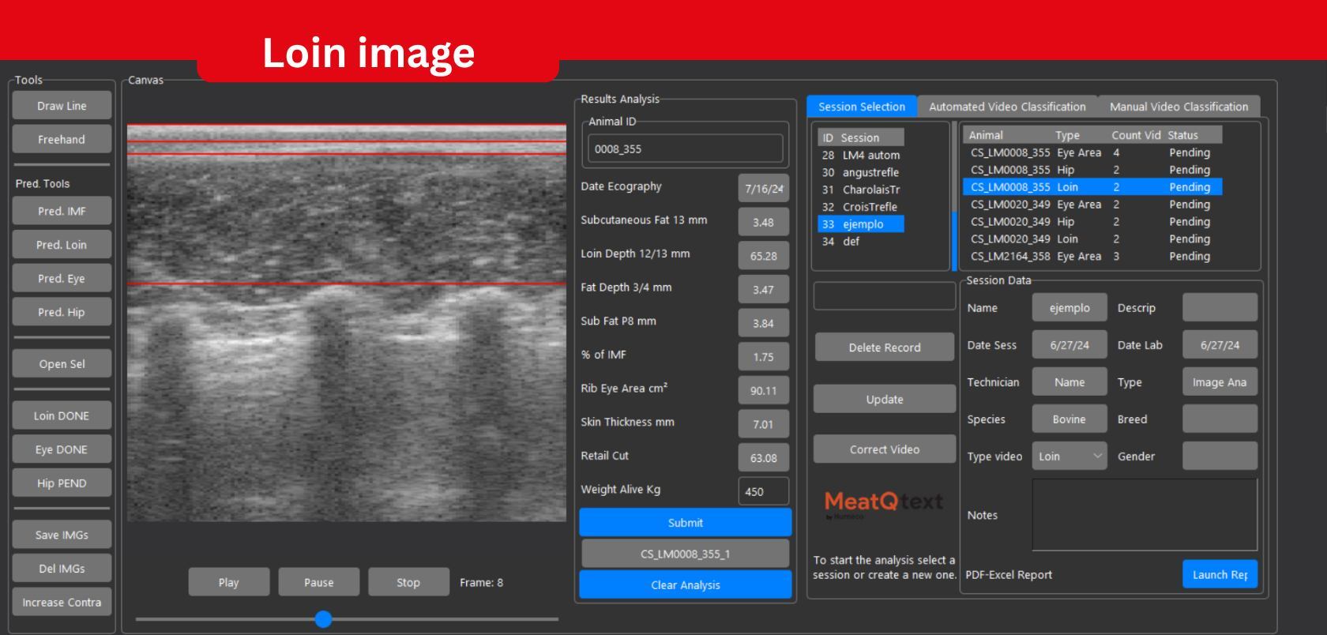Run the Pred. Loin prediction tool
Viewport: 1327px width, 635px height.
[62, 245]
